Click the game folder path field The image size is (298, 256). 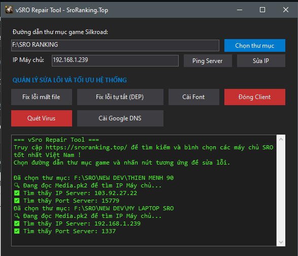point(115,45)
